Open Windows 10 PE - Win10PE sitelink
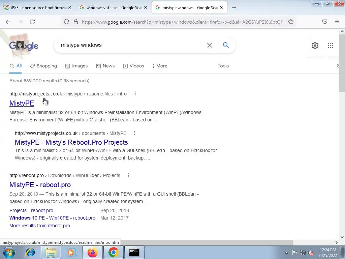 [52, 218]
